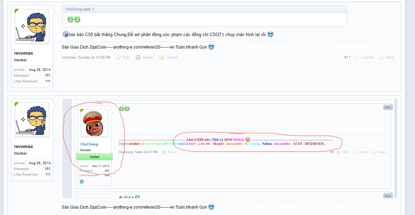Open the 'Sunday at 10:00 PM' timestamp link
The height and width of the screenshot is (215, 415).
[94, 58]
